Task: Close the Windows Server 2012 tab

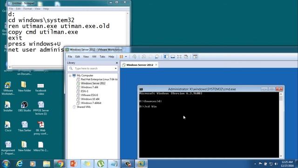Action: point(156,65)
